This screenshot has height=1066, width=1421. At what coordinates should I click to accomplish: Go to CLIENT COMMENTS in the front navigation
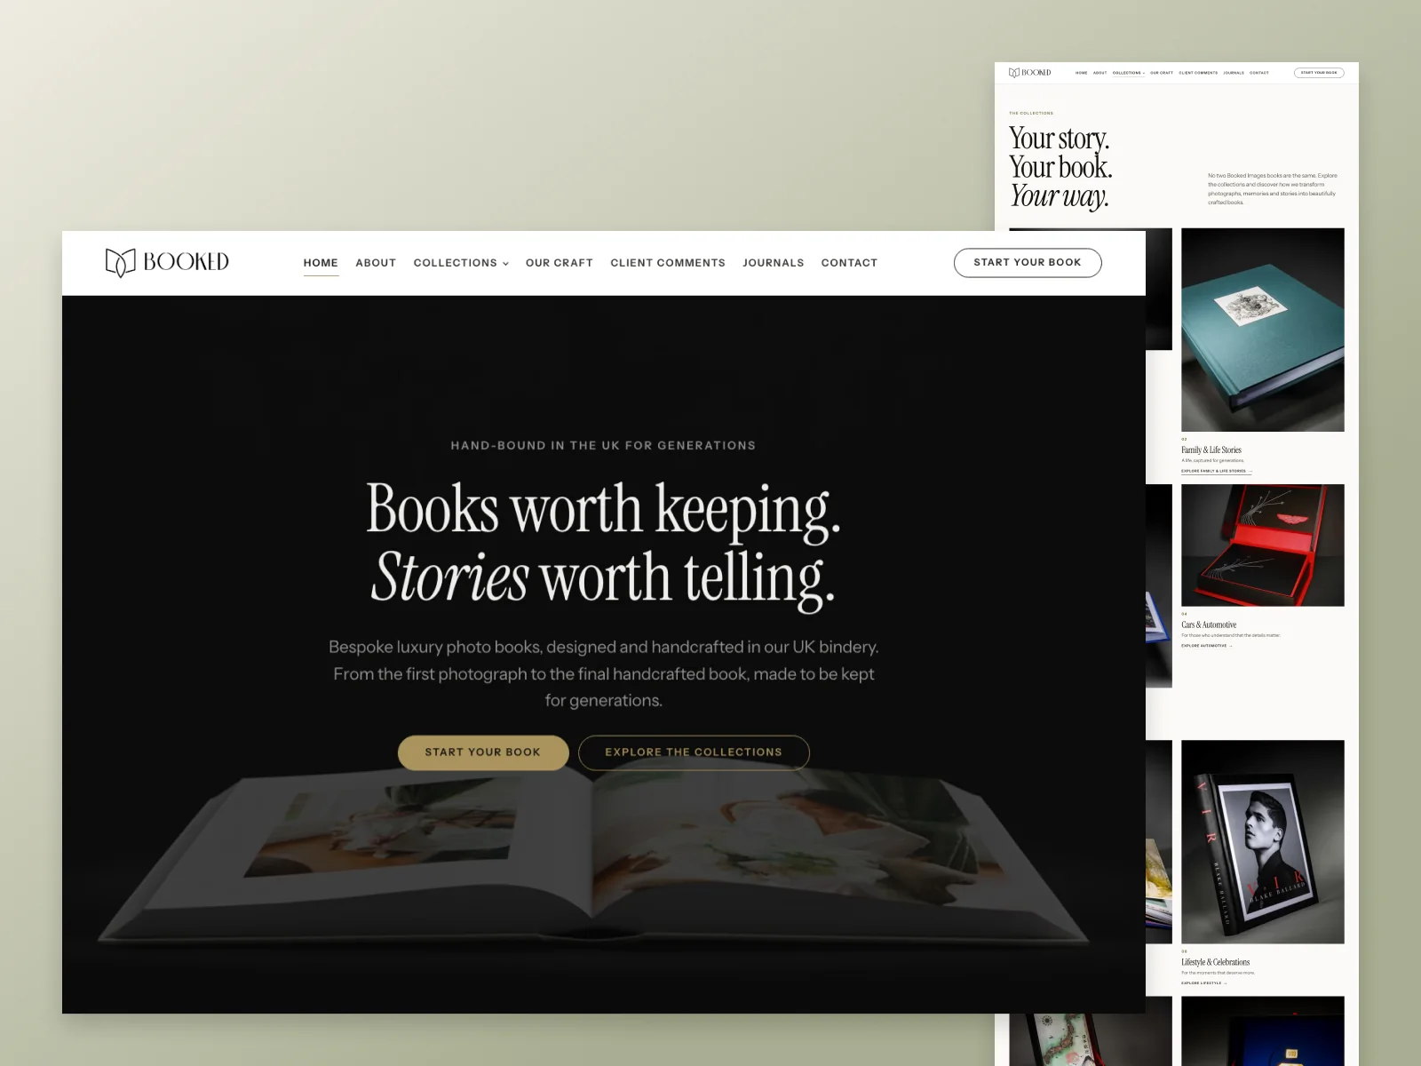[x=668, y=263]
